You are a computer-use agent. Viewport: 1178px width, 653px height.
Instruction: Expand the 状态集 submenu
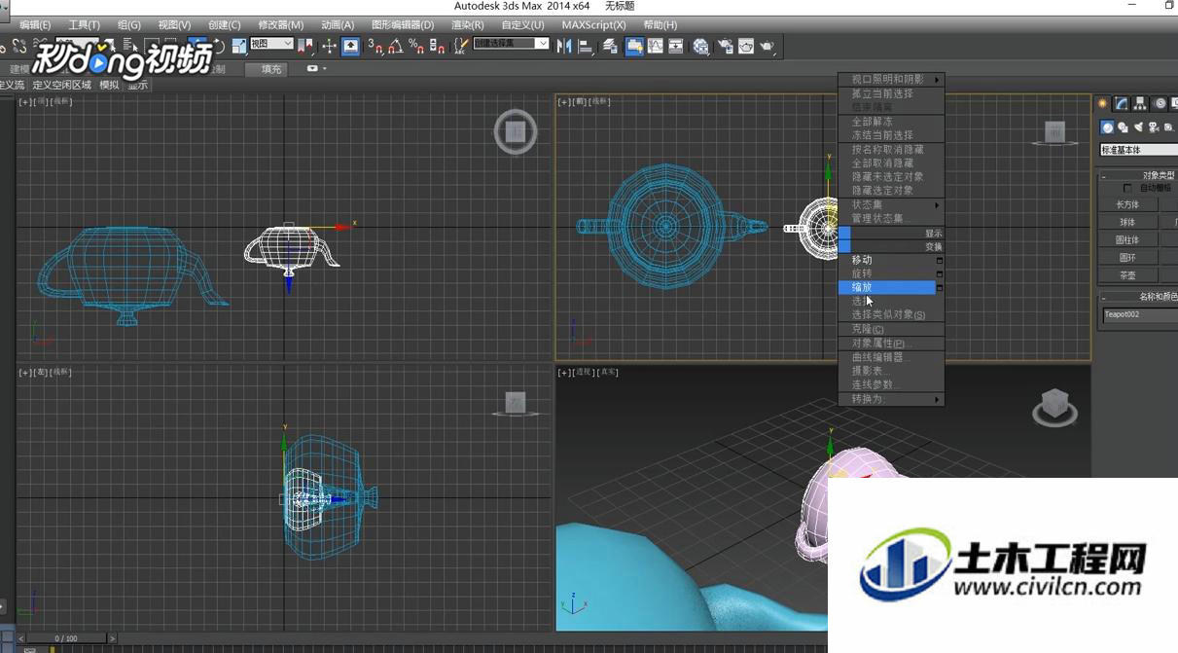tap(891, 205)
